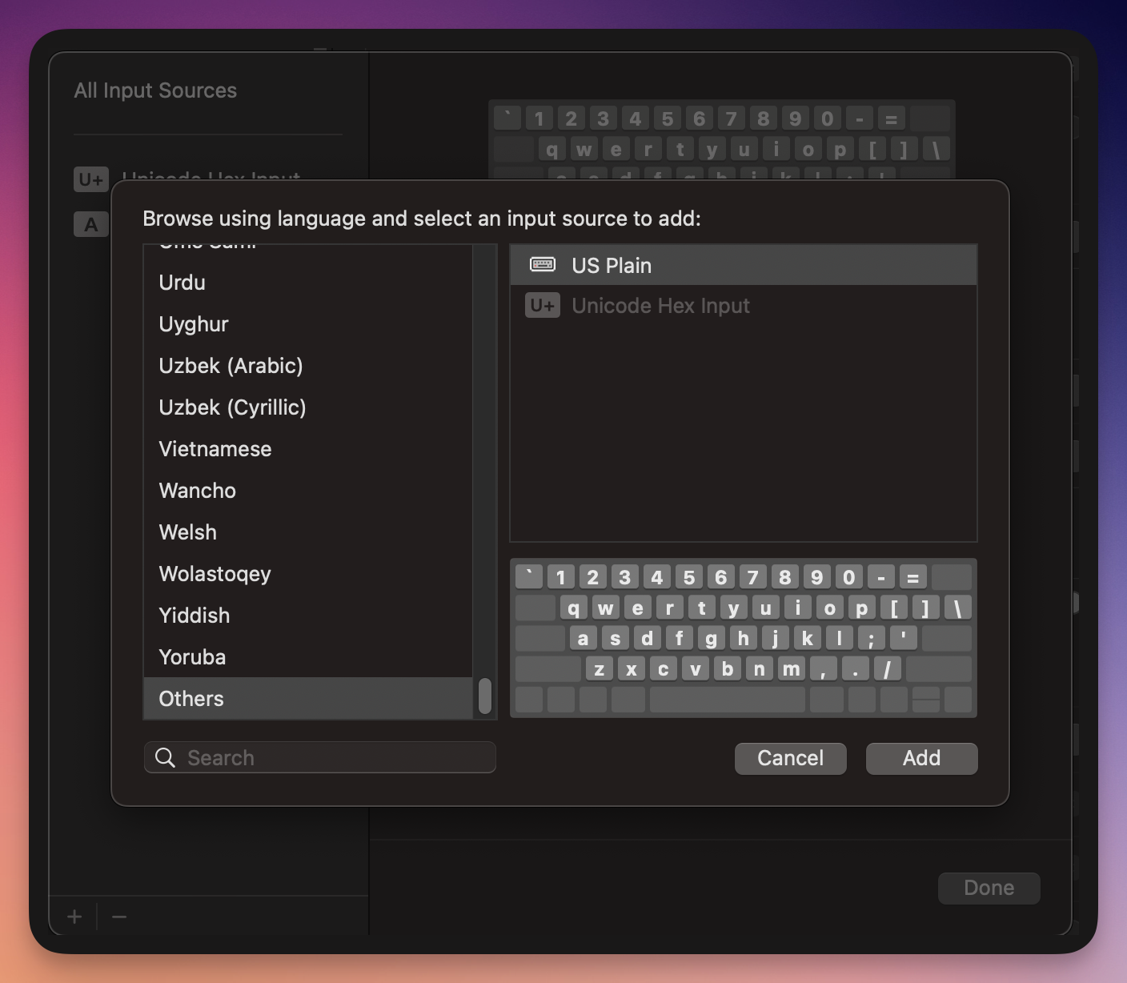1127x983 pixels.
Task: Choose Welsh in the language list
Action: [x=187, y=532]
